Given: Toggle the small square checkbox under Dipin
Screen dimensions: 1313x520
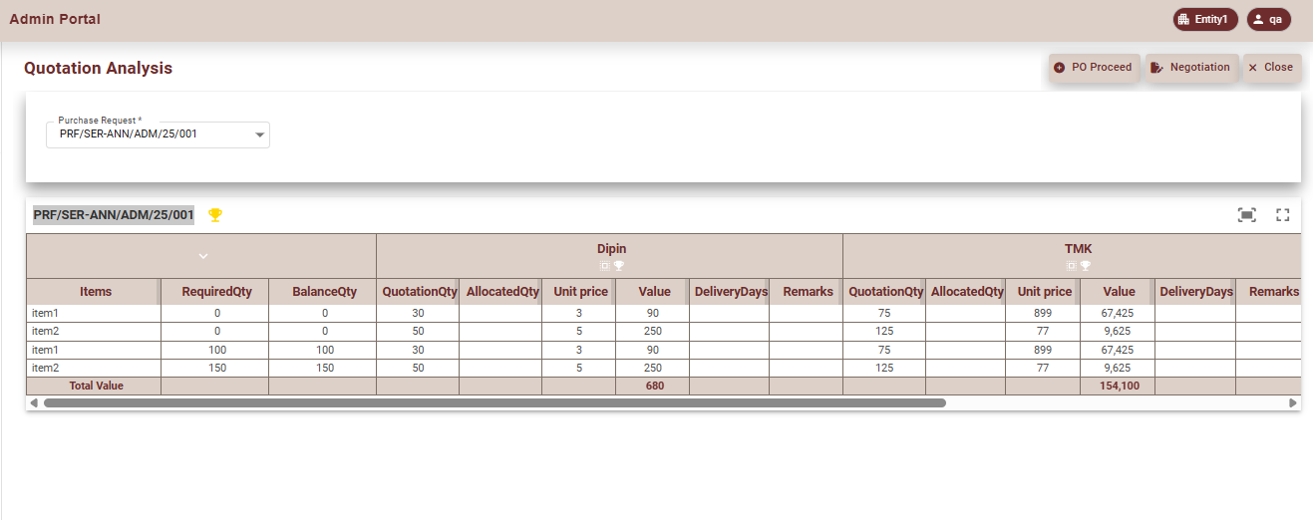Looking at the screenshot, I should coord(605,266).
